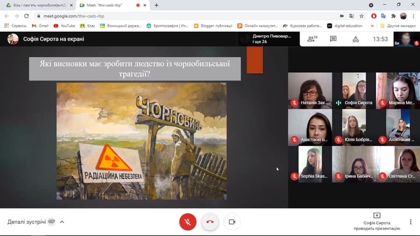Screen dimensions: 420x236
Task: Click the Софія Сирота presenting indicator
Action: click(x=377, y=222)
